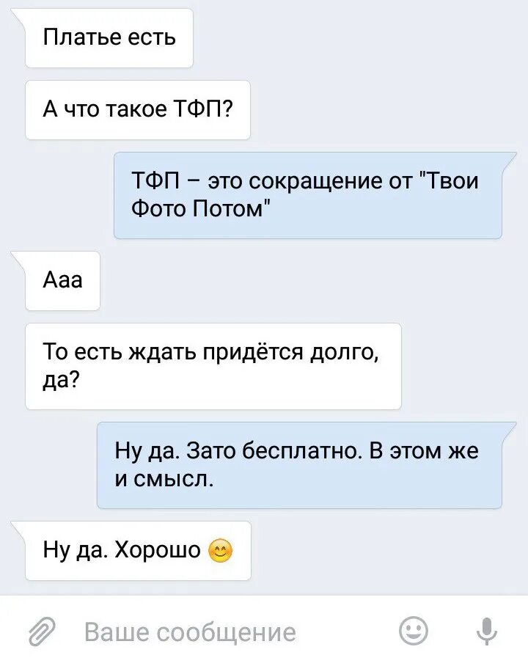Open attachments with the paperclip icon
Screen dimensions: 528x666
pyautogui.click(x=43, y=632)
